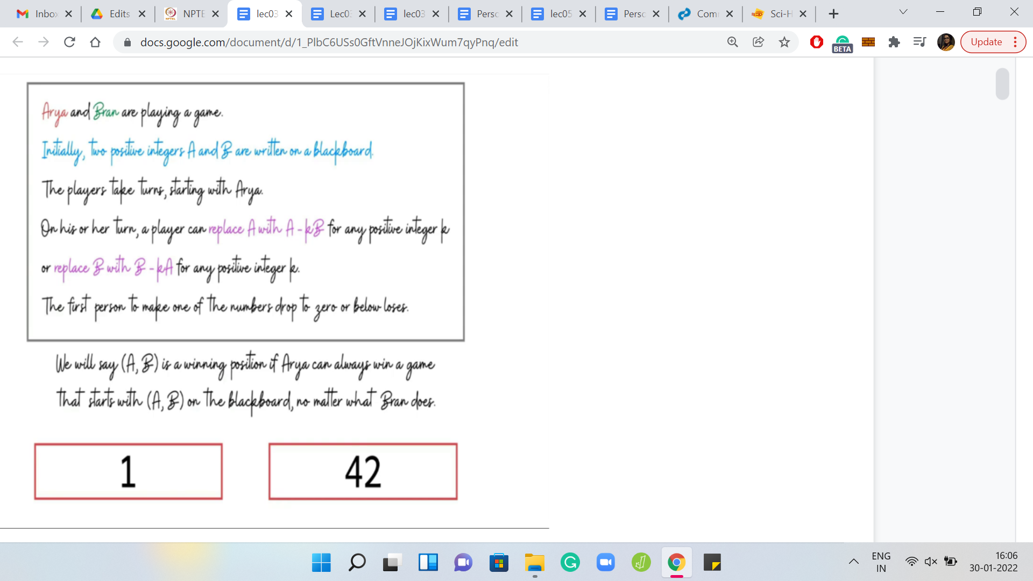This screenshot has width=1033, height=581.
Task: Click the share page icon
Action: pyautogui.click(x=758, y=42)
